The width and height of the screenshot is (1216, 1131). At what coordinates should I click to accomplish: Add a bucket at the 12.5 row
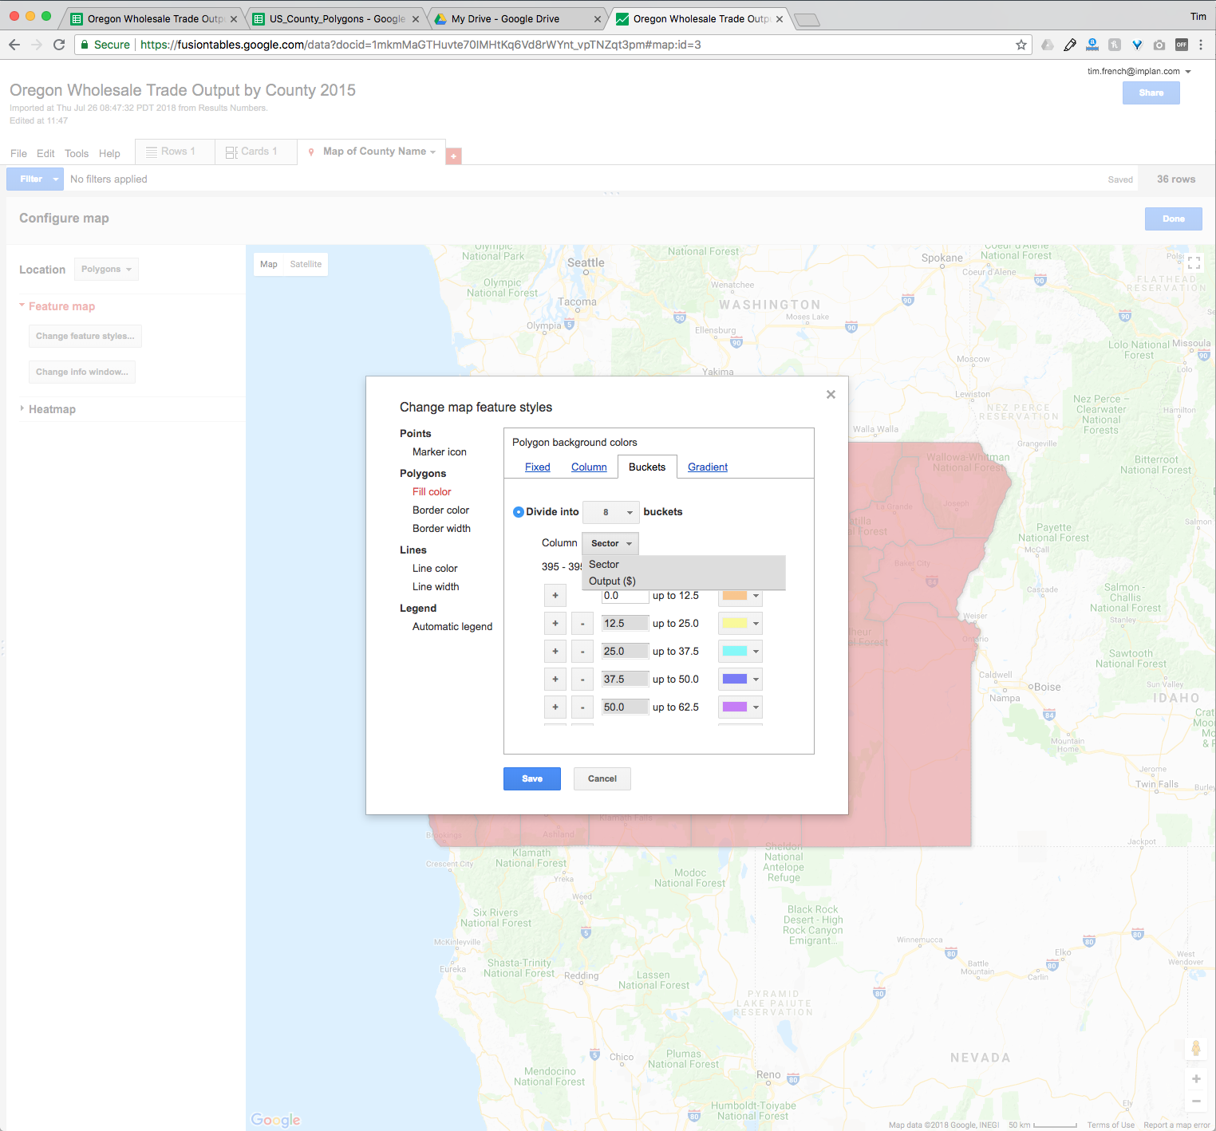[x=555, y=624]
